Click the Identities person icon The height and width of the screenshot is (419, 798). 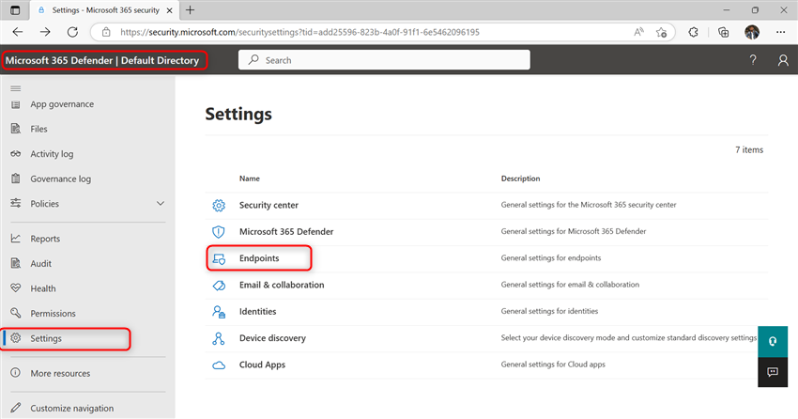pyautogui.click(x=219, y=312)
